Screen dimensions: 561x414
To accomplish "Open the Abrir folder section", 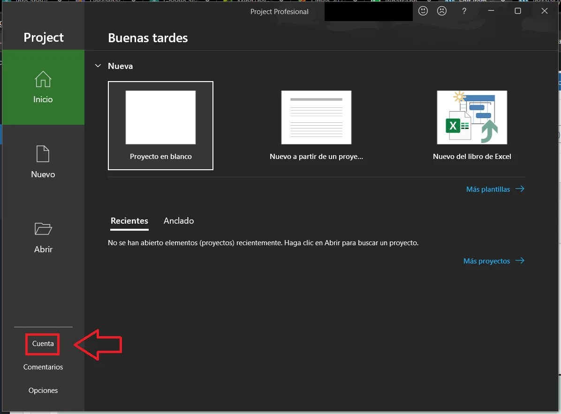I will 43,237.
